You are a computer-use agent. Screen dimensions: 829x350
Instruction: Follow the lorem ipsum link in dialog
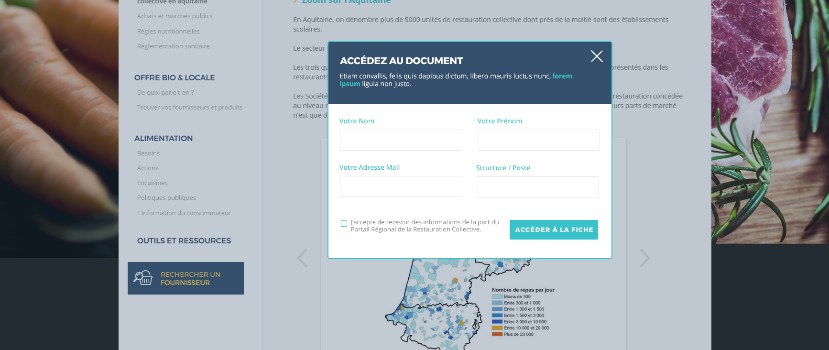click(x=562, y=76)
